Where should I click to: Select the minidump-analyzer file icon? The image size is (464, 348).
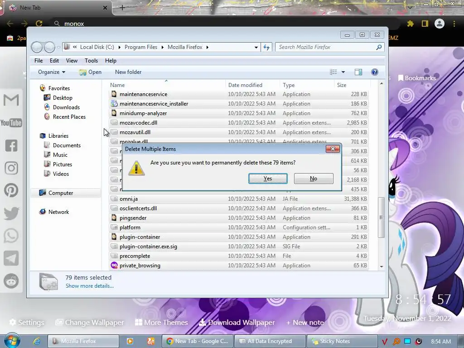tap(114, 113)
